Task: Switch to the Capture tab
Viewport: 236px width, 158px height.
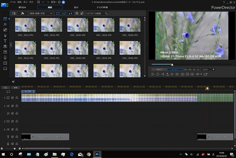Action: coord(22,7)
